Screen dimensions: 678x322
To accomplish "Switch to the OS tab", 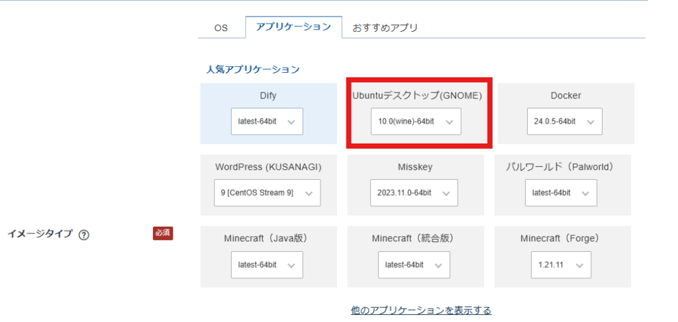I will click(x=220, y=28).
